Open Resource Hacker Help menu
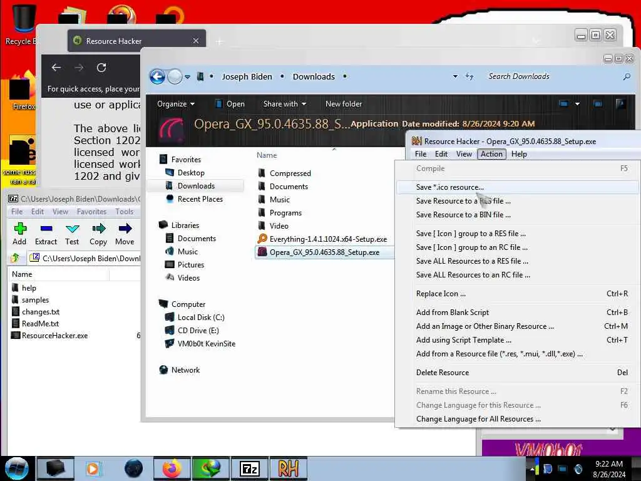This screenshot has width=641, height=481. pyautogui.click(x=519, y=154)
